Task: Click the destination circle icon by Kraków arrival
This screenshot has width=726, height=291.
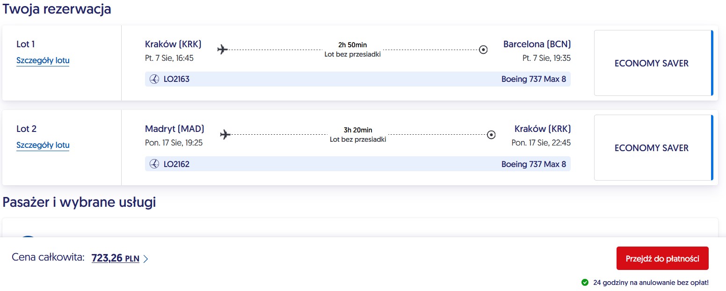Action: point(491,135)
